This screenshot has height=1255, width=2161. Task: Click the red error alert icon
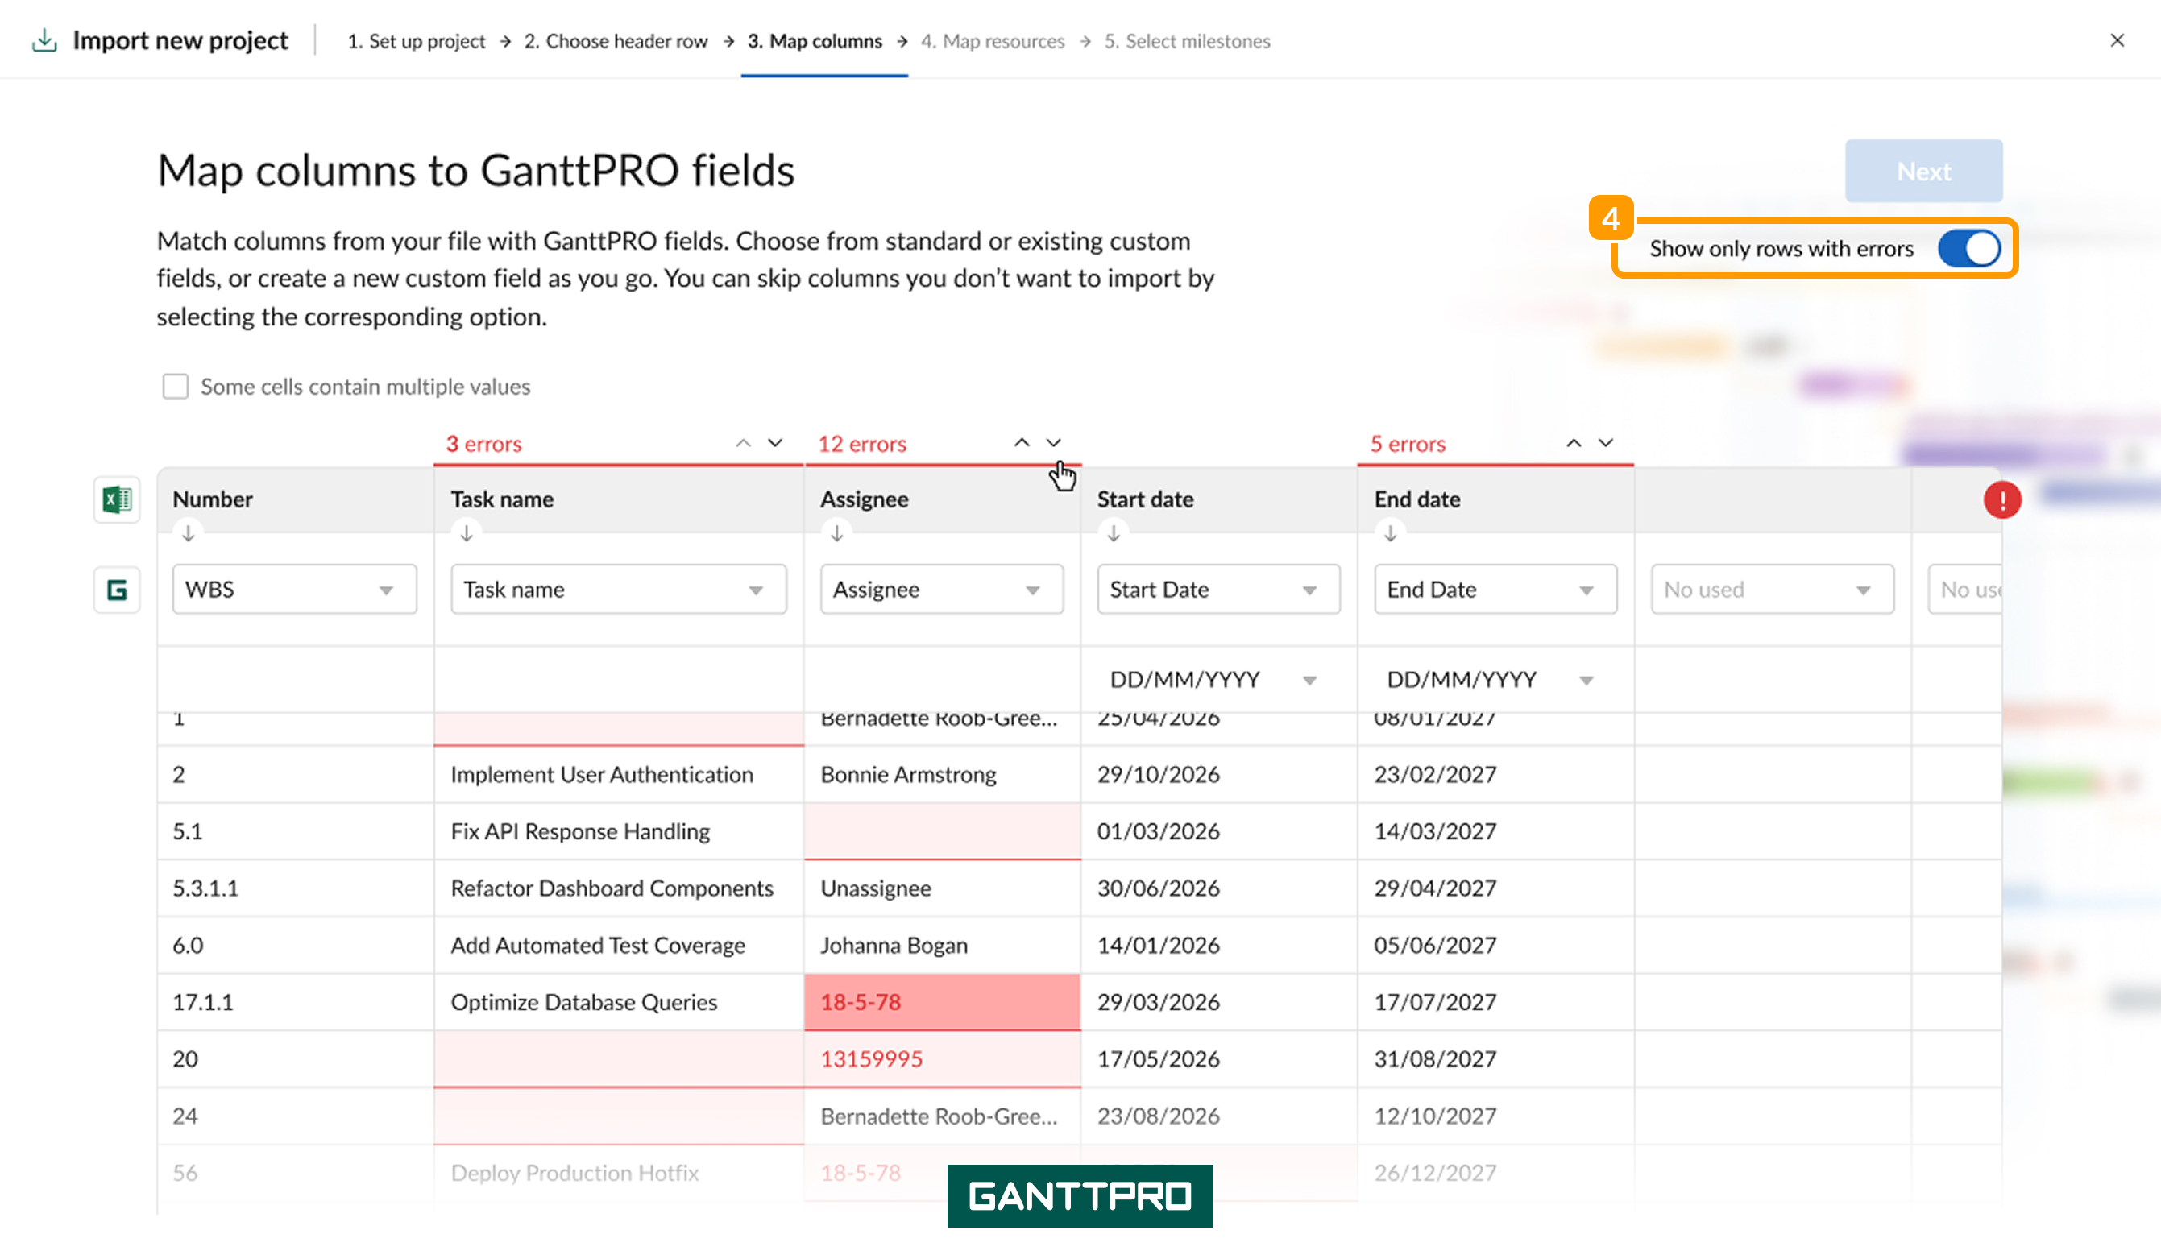[x=2001, y=499]
